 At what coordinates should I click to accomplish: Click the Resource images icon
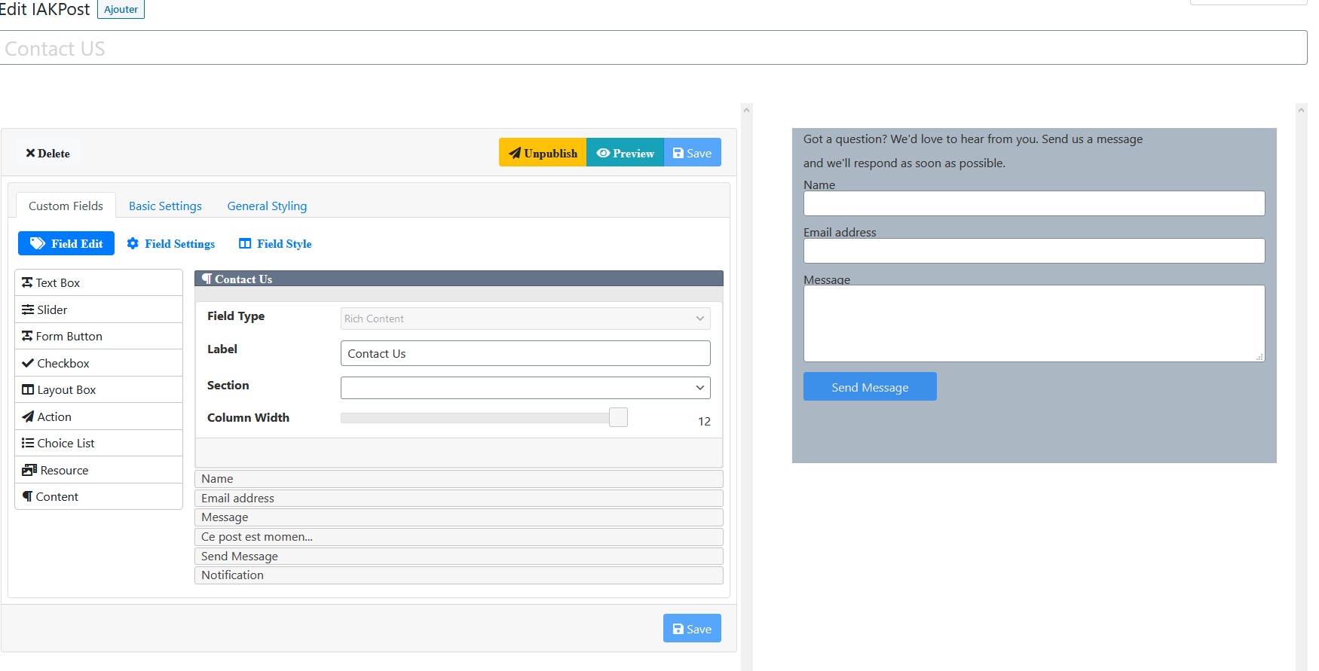pyautogui.click(x=29, y=470)
